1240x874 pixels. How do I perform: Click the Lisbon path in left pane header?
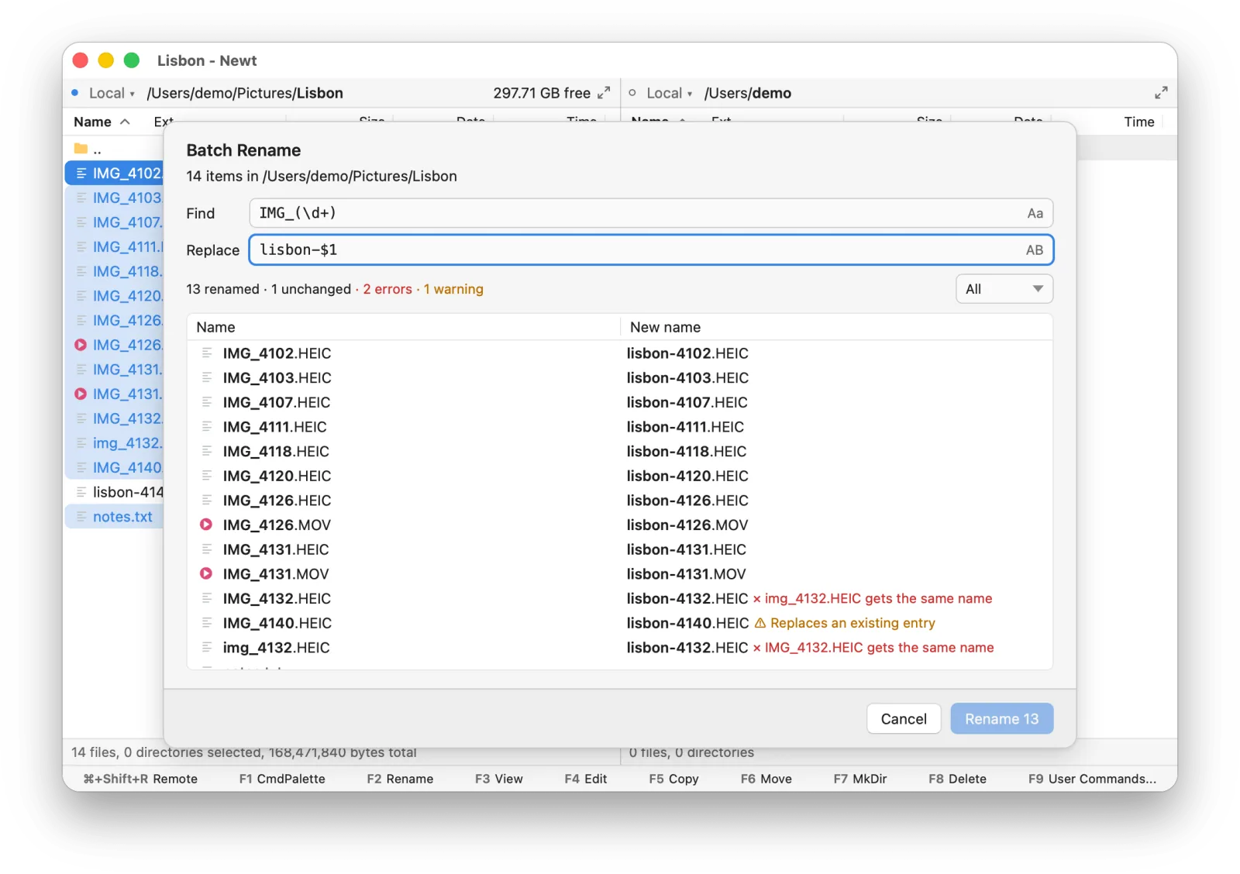point(319,93)
